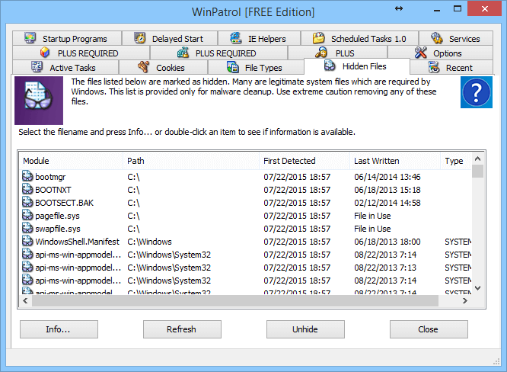Click the IE Helpers tab icon
Viewport: 507px width, 372px height.
click(236, 38)
